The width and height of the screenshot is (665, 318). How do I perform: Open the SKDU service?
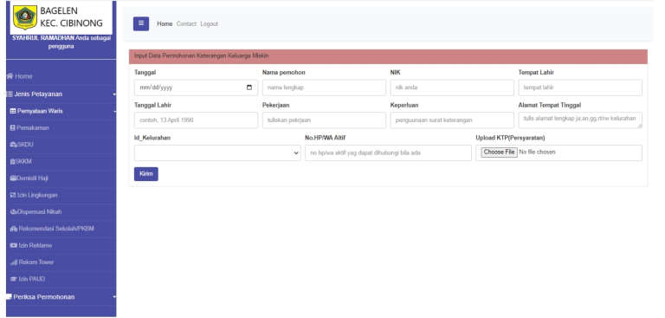(x=61, y=145)
